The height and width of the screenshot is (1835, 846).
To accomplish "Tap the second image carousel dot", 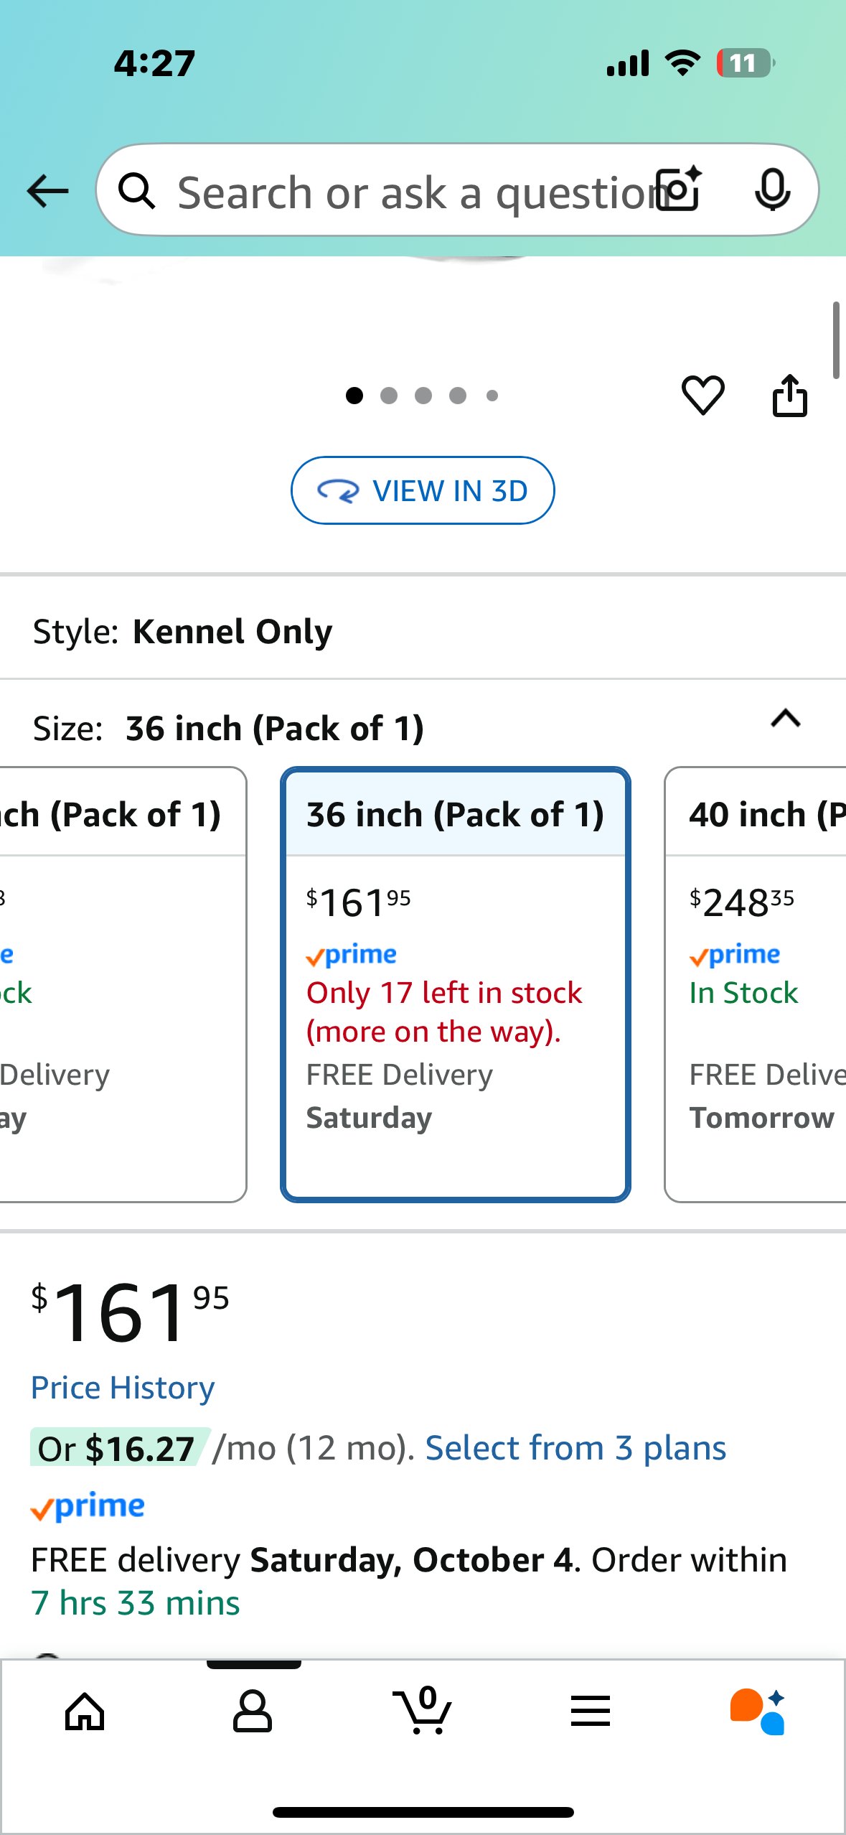I will [389, 396].
